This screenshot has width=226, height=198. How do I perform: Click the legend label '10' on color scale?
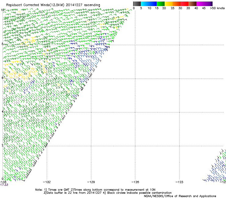[x=149, y=8]
